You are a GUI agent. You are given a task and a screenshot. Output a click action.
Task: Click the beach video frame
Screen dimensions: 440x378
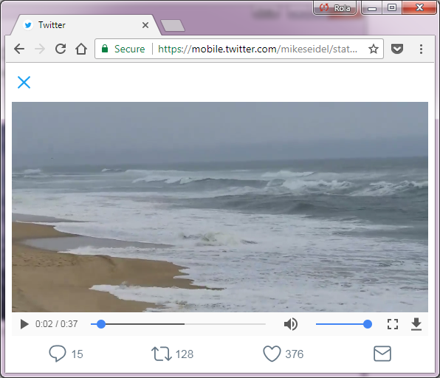click(220, 207)
